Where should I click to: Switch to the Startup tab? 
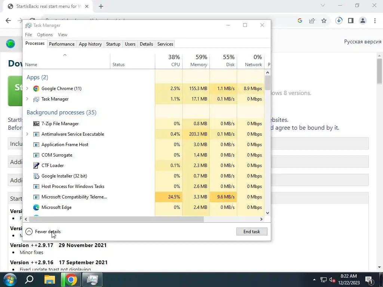pos(113,44)
